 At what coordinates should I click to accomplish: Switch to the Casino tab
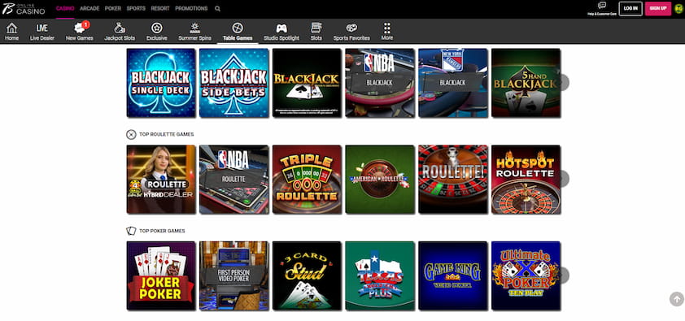[65, 8]
